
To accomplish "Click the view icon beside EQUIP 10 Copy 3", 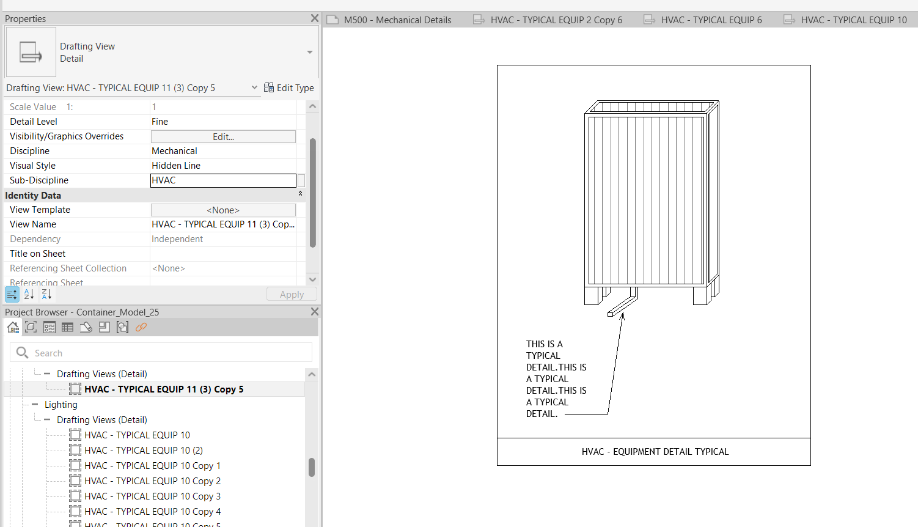I will 75,496.
